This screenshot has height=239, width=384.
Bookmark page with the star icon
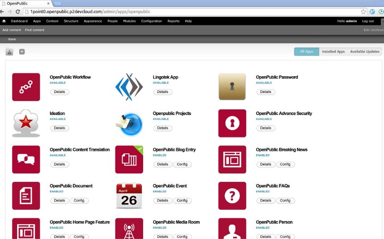coord(364,11)
